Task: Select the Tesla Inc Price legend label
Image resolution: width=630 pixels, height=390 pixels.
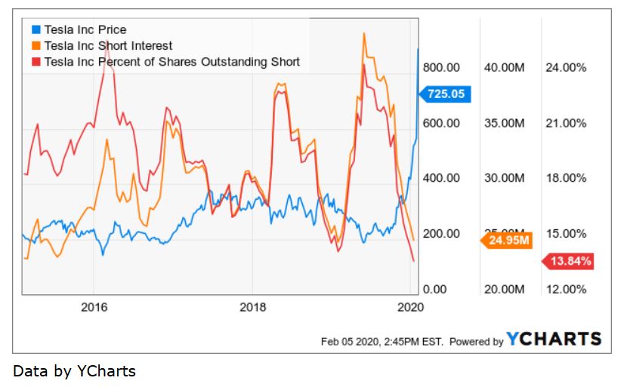Action: tap(85, 30)
